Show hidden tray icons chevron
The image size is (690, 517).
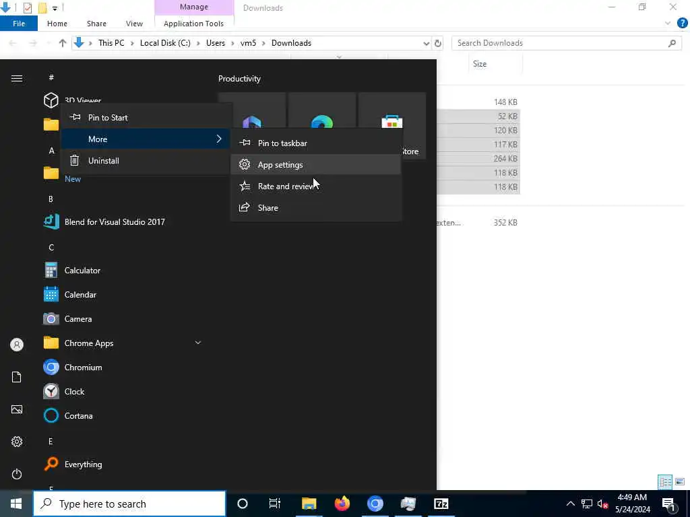pyautogui.click(x=570, y=504)
